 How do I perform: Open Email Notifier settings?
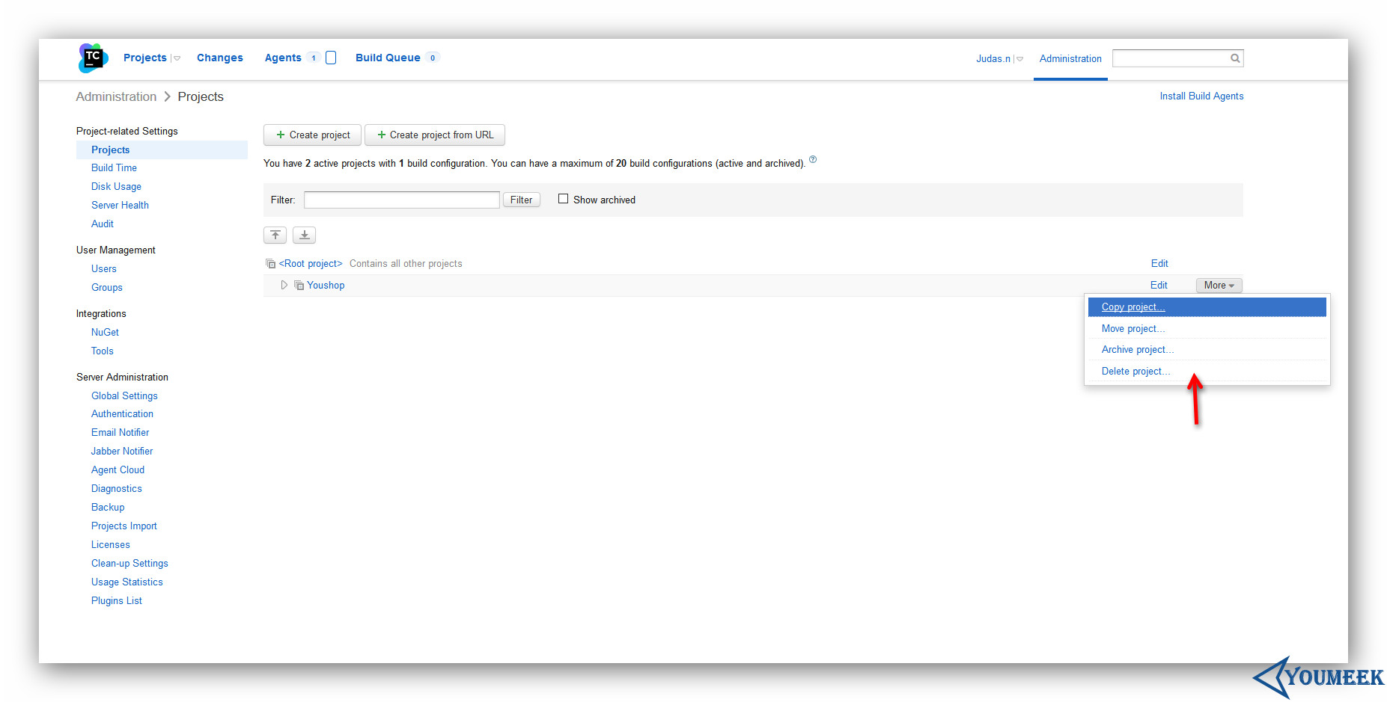click(120, 432)
